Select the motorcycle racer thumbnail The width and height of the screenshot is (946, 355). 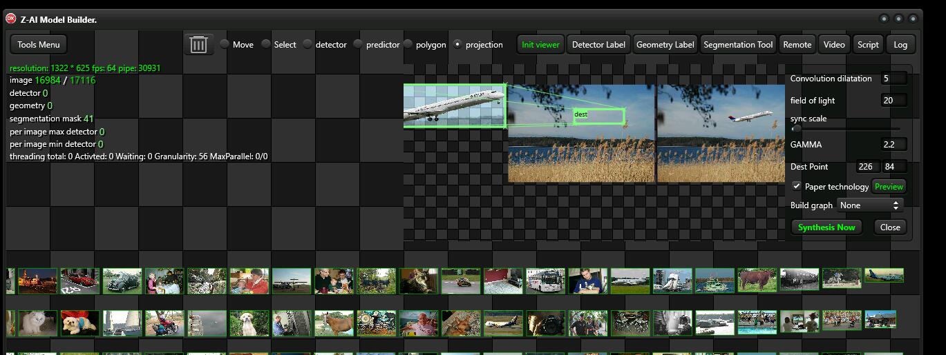click(x=461, y=281)
